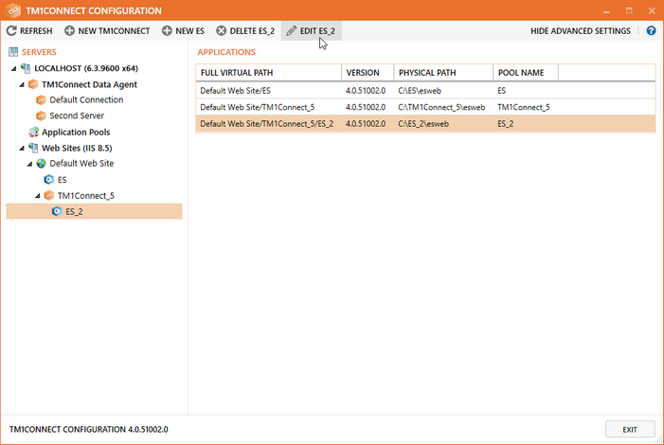Click the X icon beside DELETE ES_2
Viewport: 664px width, 445px height.
point(221,30)
